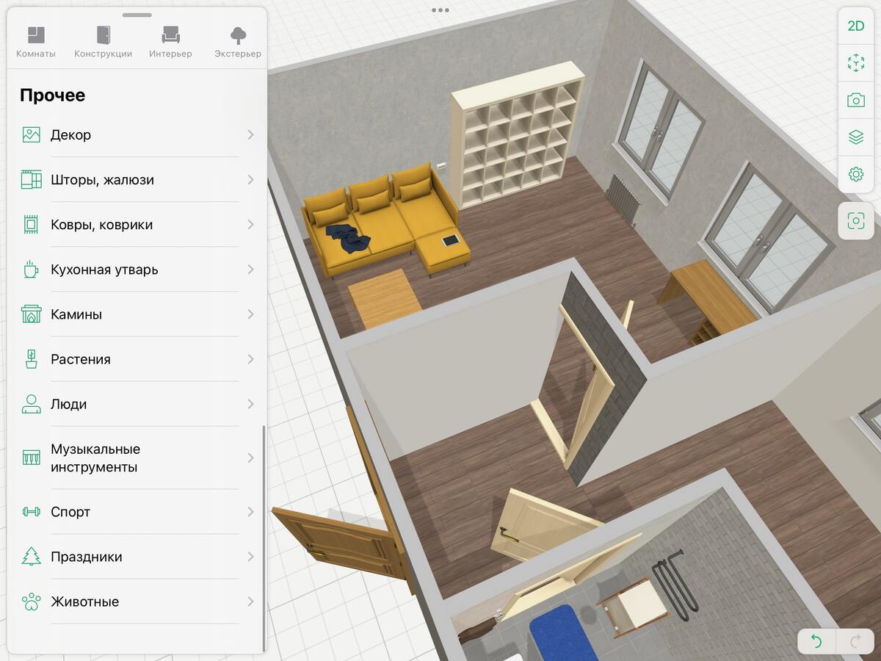Expand Шторы, жалюзи category arrow
Viewport: 881px width, 661px height.
click(x=250, y=180)
